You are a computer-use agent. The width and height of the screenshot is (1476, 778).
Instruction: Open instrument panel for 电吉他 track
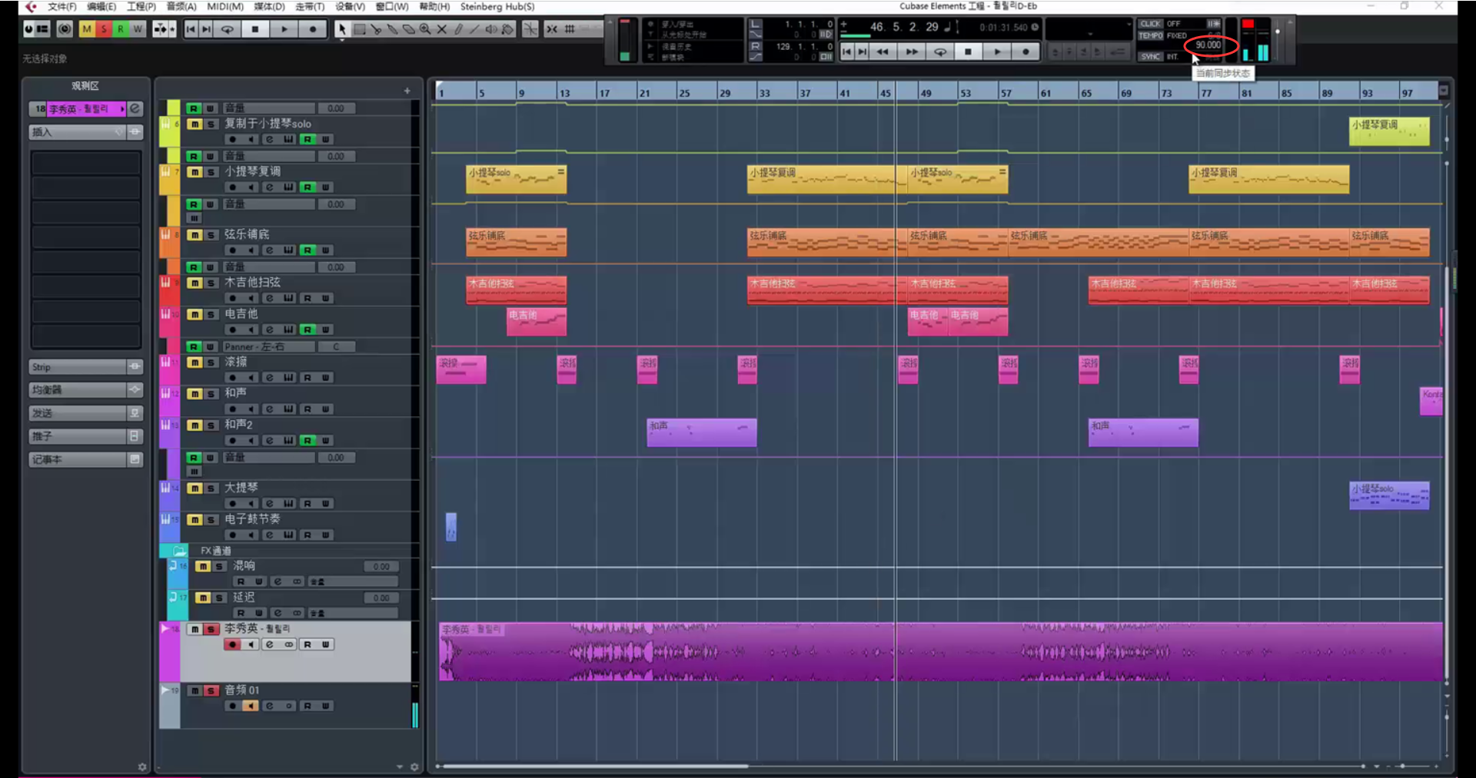[x=288, y=329]
